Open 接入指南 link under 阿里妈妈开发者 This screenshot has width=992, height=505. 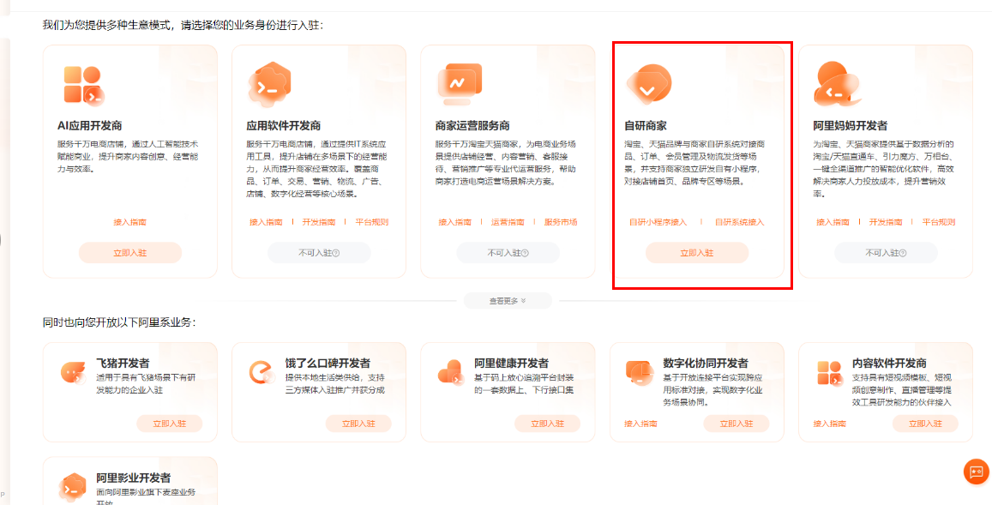[833, 222]
